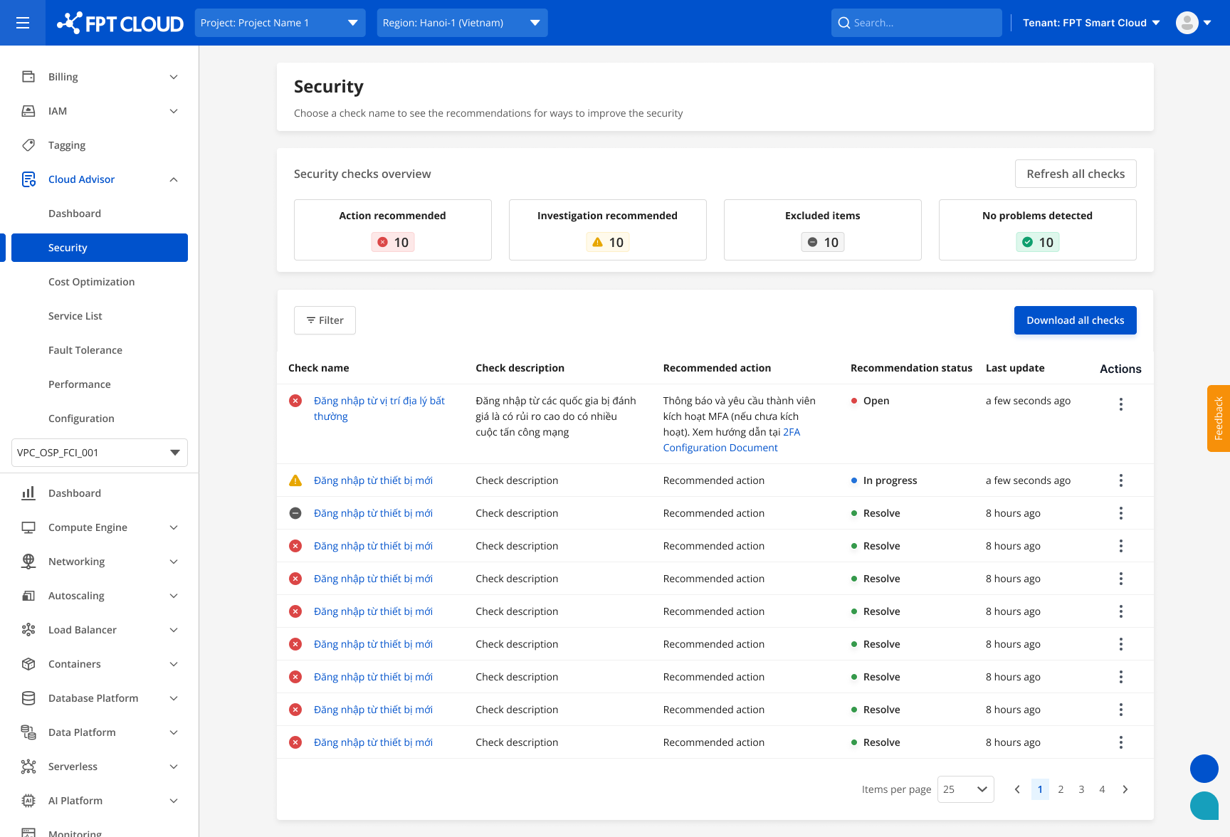Click Refresh all checks button
Image resolution: width=1230 pixels, height=837 pixels.
1076,174
